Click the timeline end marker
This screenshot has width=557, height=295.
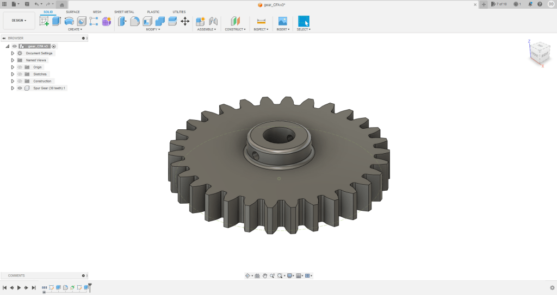[90, 286]
